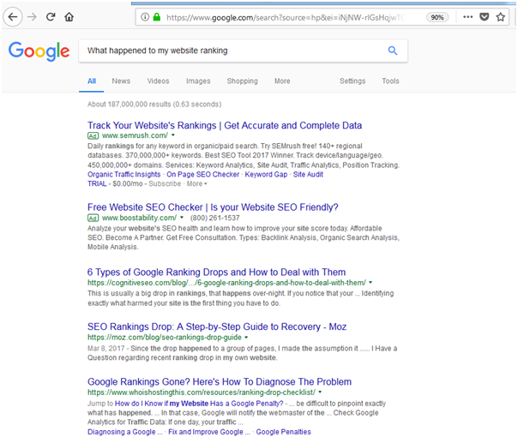Click the "Mar 8, 2017" date text
This screenshot has height=443, width=518.
click(x=106, y=349)
